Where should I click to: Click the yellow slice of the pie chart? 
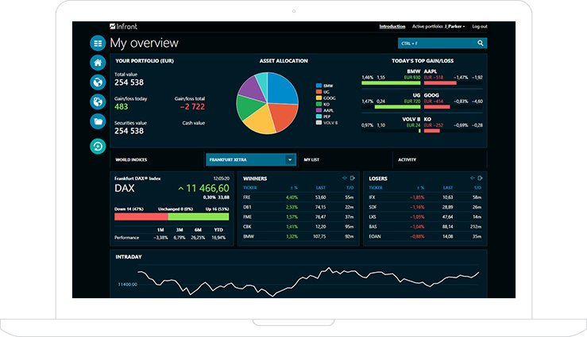[261, 122]
